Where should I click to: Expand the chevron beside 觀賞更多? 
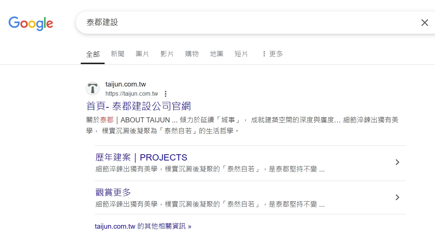(x=397, y=198)
